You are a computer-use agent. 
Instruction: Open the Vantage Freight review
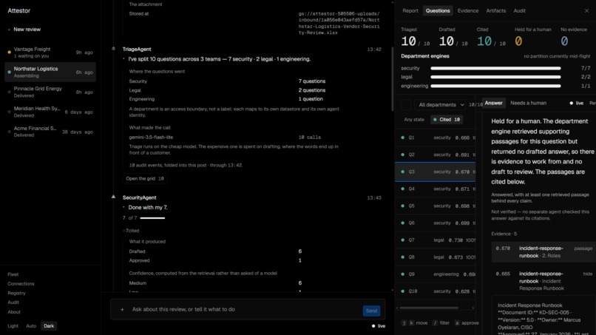coord(50,52)
